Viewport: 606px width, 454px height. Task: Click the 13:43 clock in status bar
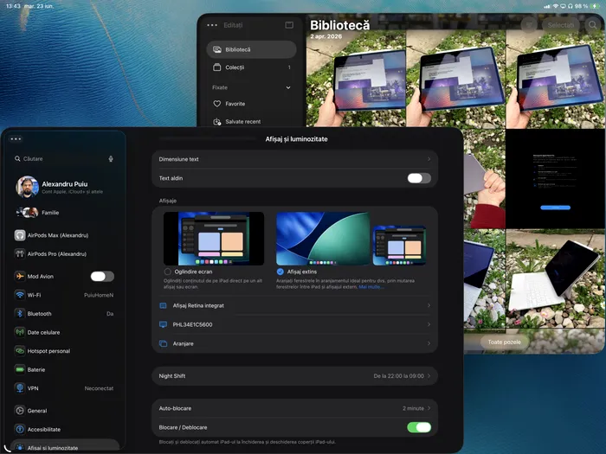pos(13,6)
